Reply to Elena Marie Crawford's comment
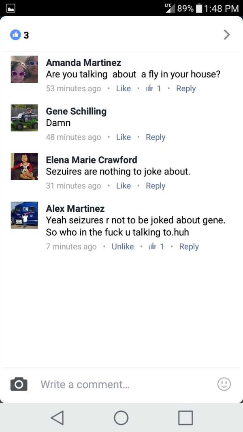The width and height of the screenshot is (243, 432). click(156, 186)
